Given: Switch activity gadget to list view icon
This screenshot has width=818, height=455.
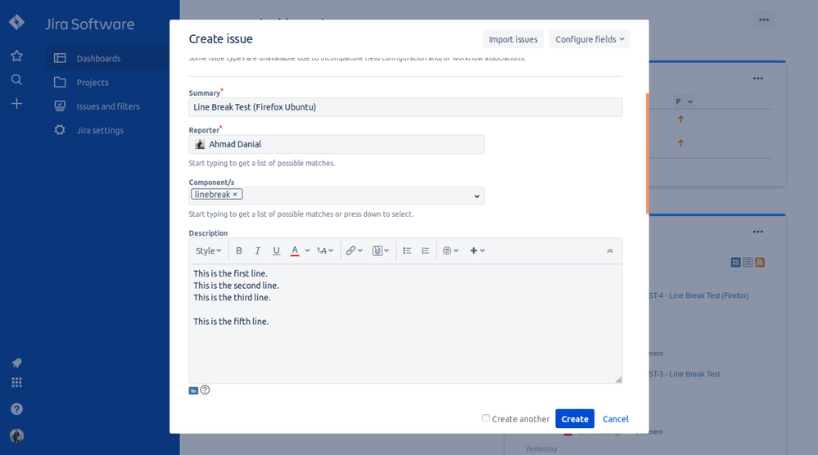Looking at the screenshot, I should coord(748,262).
